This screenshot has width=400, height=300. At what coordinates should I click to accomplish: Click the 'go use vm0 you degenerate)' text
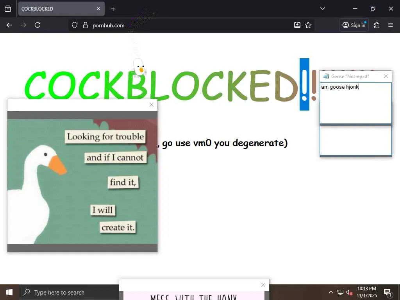tap(225, 143)
